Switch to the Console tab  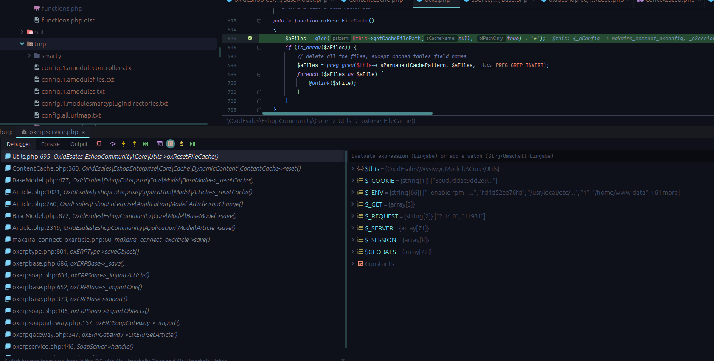pos(51,144)
